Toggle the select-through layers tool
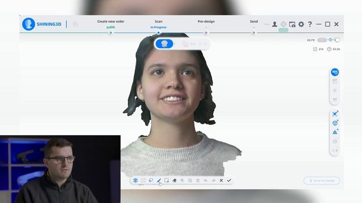 [x=135, y=180]
